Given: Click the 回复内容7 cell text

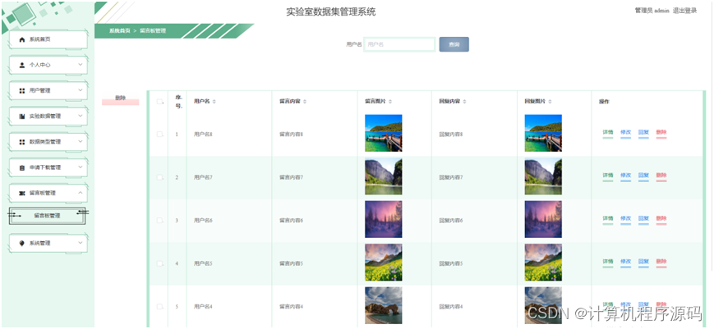Looking at the screenshot, I should point(451,177).
